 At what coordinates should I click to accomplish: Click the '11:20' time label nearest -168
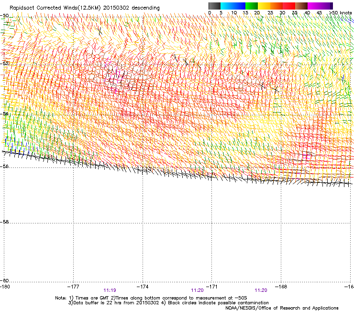261,290
